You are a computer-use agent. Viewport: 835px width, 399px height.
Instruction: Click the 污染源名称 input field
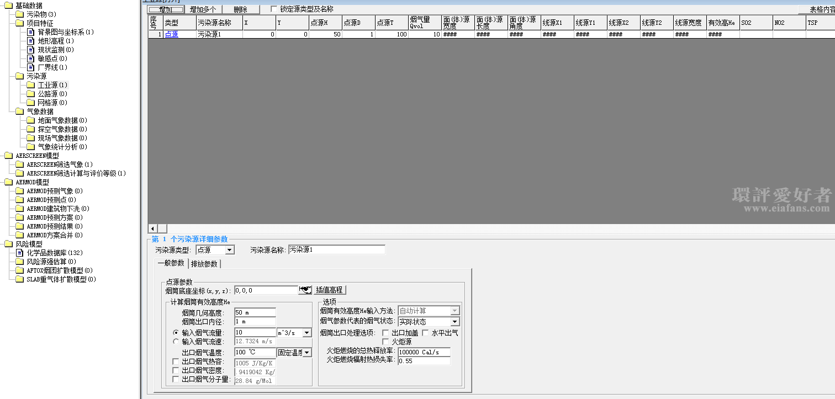point(336,250)
